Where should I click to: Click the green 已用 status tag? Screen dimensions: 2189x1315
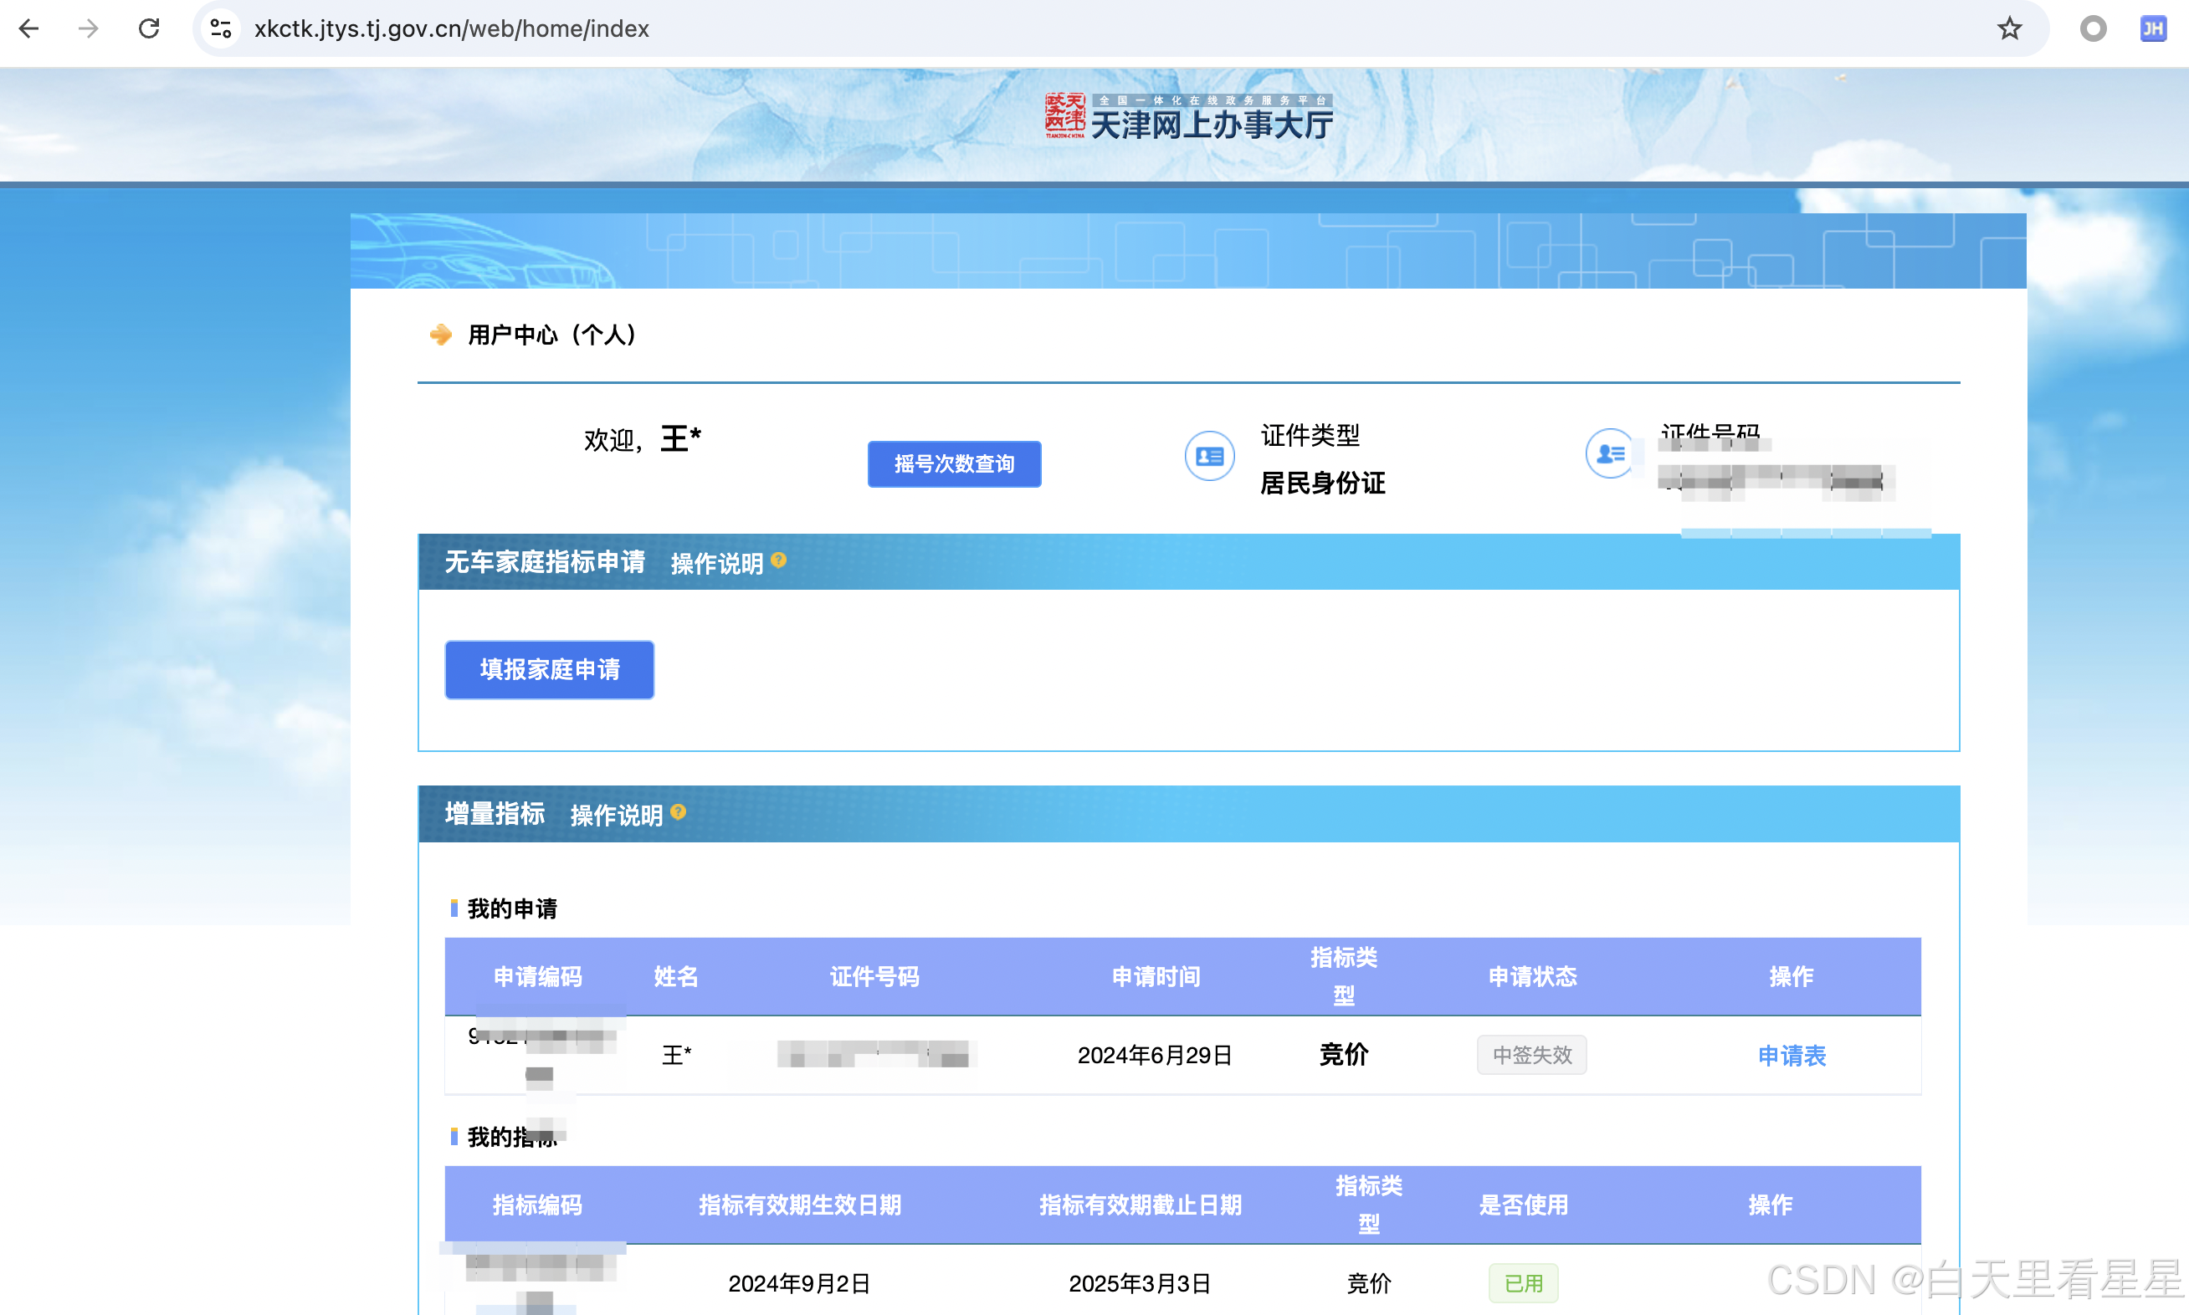click(1524, 1282)
